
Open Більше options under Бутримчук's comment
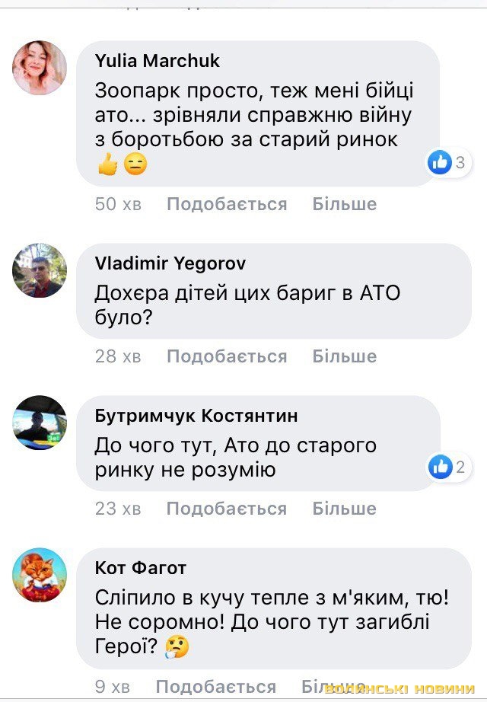(344, 509)
